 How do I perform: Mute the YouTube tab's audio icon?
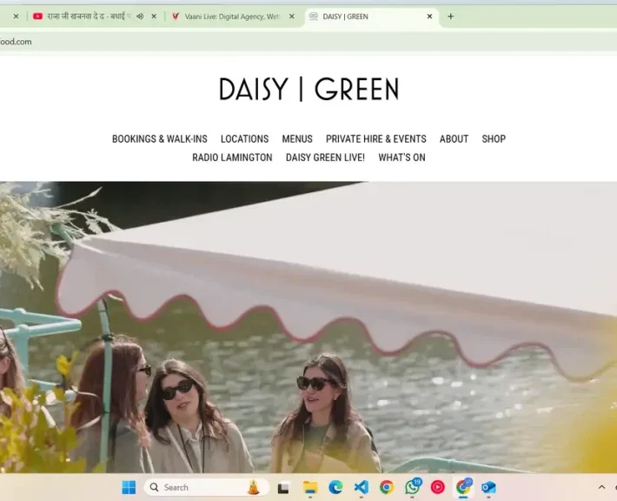point(140,17)
